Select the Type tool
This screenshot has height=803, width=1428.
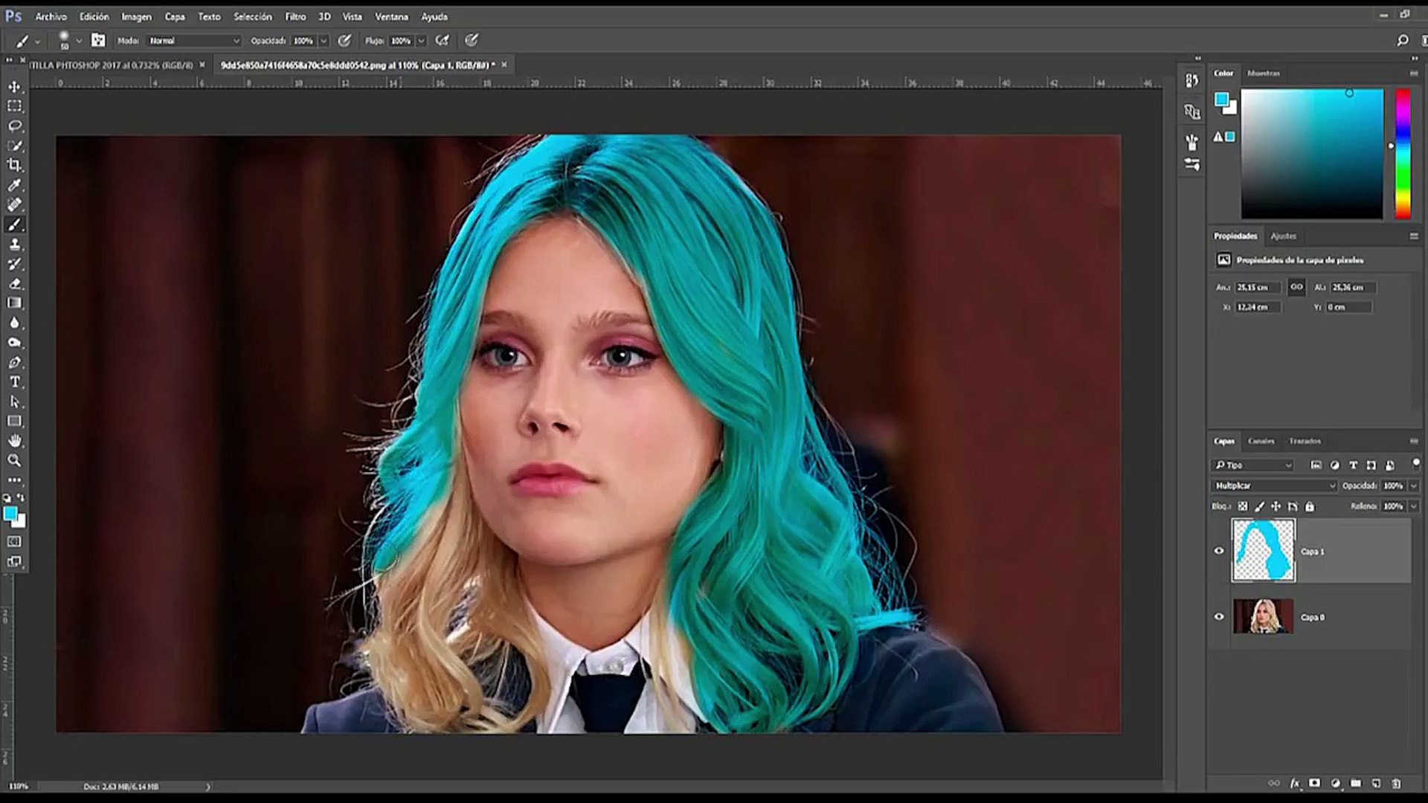tap(15, 382)
